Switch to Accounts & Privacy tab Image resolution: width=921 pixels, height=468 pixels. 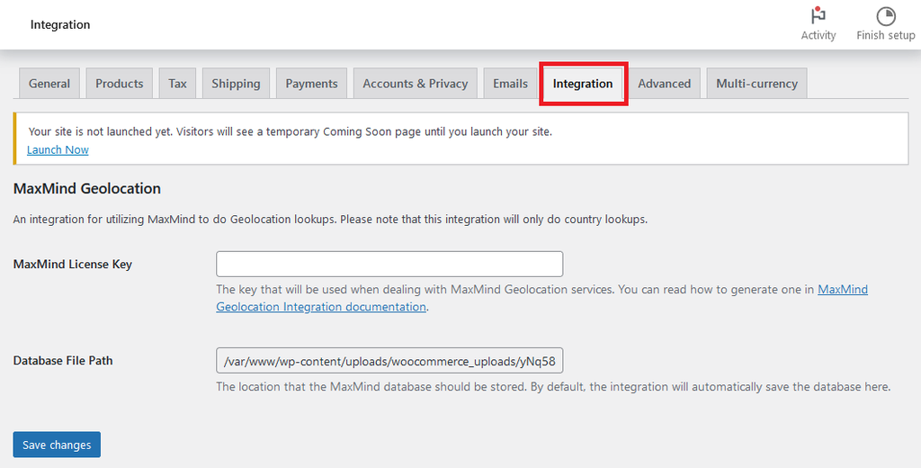point(415,84)
